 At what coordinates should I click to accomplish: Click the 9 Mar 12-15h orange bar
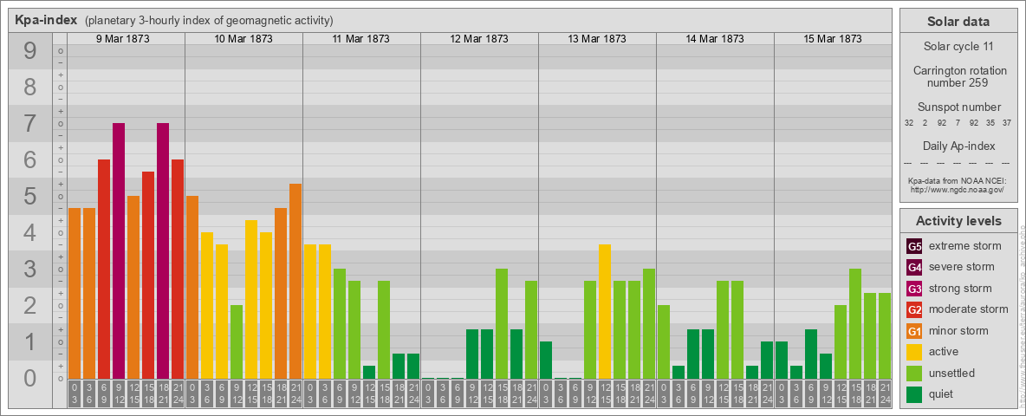133,288
